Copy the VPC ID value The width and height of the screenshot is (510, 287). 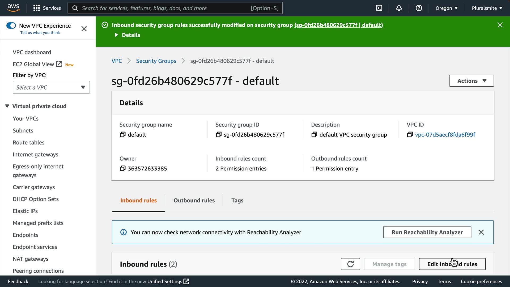pyautogui.click(x=410, y=135)
